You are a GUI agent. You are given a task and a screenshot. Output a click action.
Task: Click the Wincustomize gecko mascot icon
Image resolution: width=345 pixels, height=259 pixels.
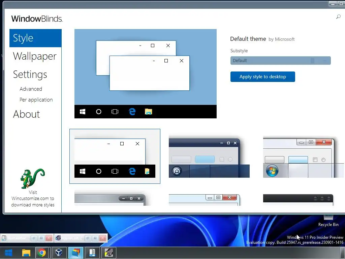(x=33, y=179)
